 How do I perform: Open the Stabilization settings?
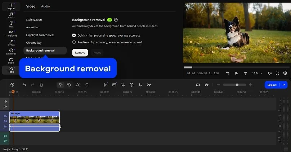pyautogui.click(x=34, y=20)
